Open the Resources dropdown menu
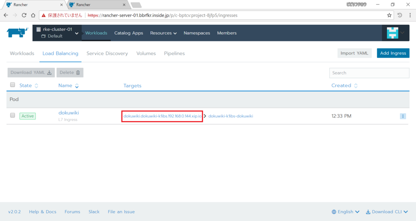This screenshot has height=221, width=416. (163, 33)
